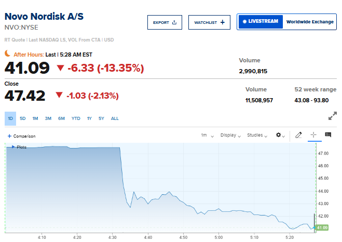The width and height of the screenshot is (342, 242).
Task: Click the 41.09 current price marker
Action: pyautogui.click(x=323, y=227)
